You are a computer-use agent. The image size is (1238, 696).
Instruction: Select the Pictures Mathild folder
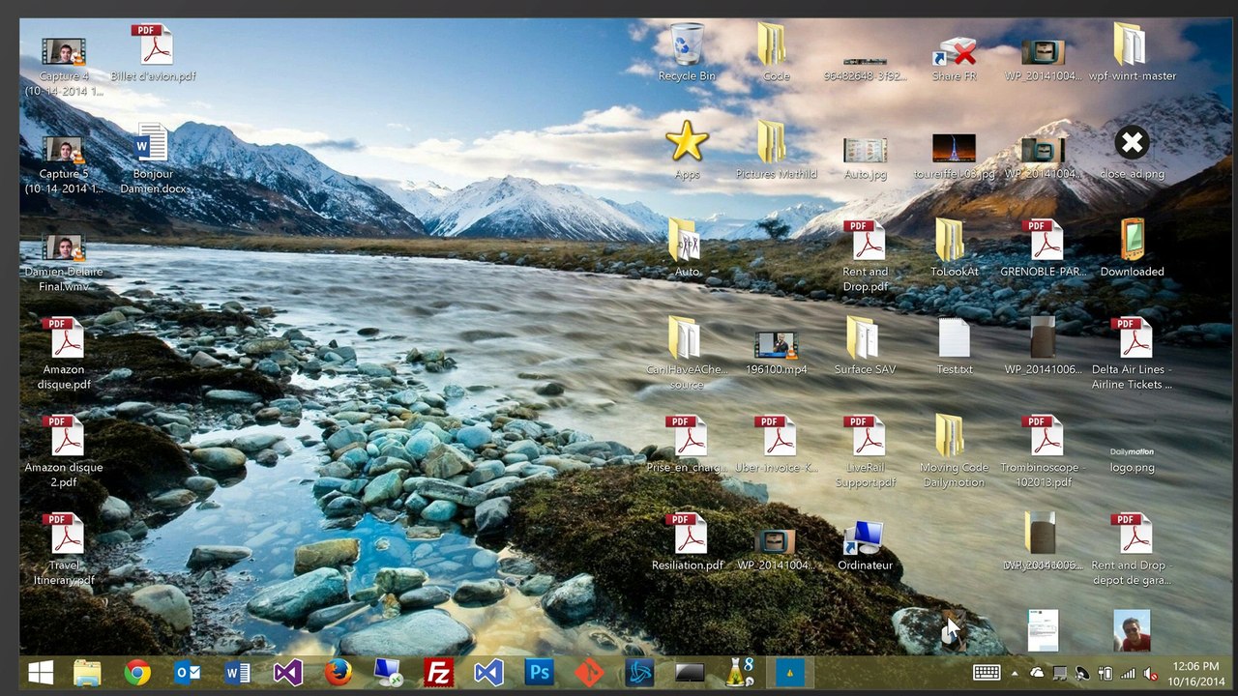point(776,150)
